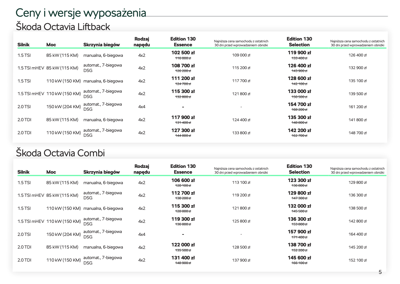Click "Moc" column header in Liftback table
Image resolution: width=400 pixels, height=284 pixels.
(x=51, y=45)
